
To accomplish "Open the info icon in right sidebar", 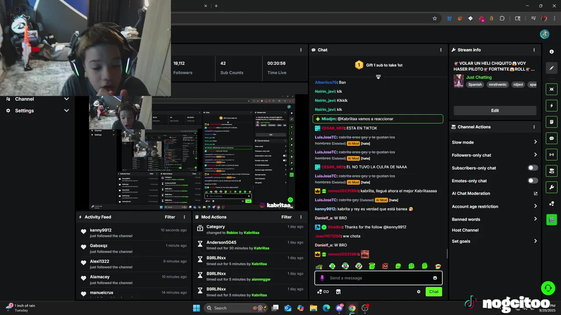I will pos(551,52).
